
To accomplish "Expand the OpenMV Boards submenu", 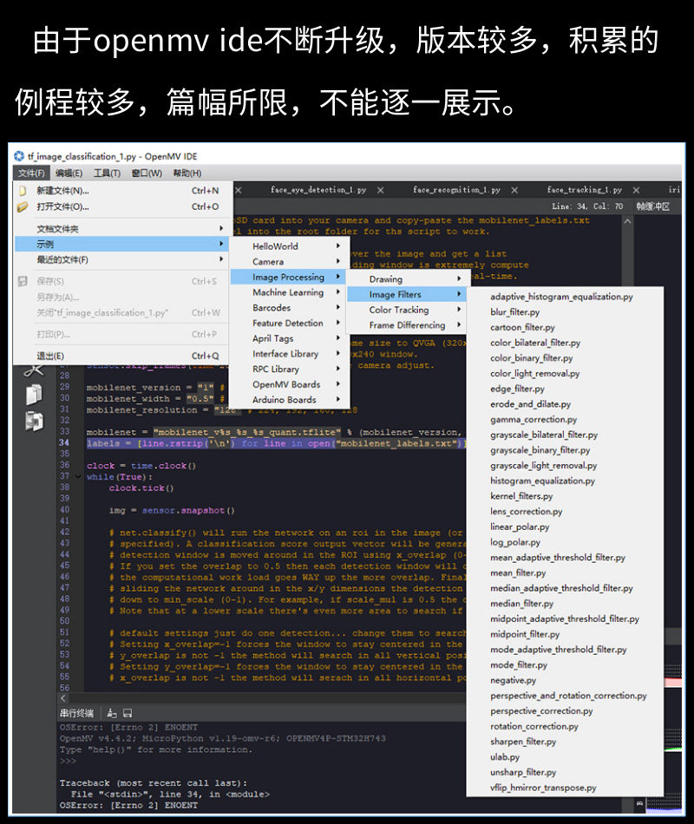I will tap(290, 384).
